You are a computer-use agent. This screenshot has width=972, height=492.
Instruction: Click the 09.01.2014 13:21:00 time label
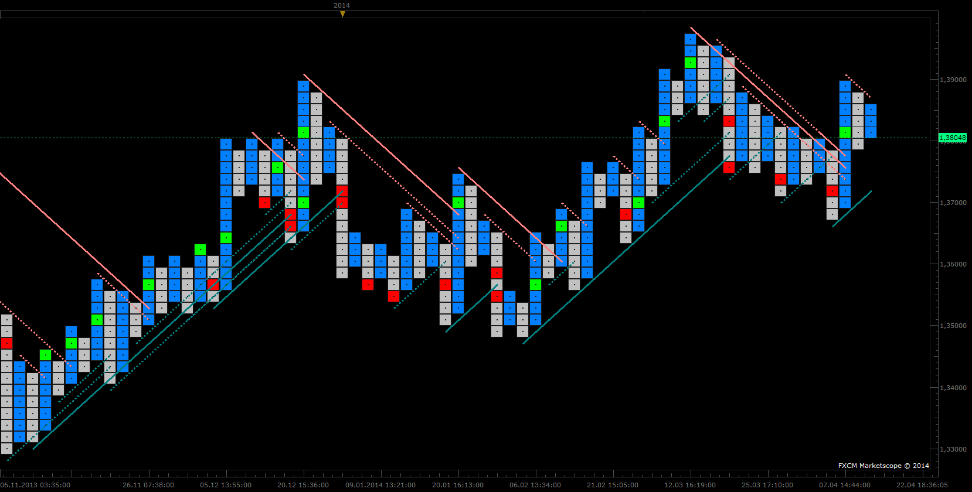(x=380, y=485)
